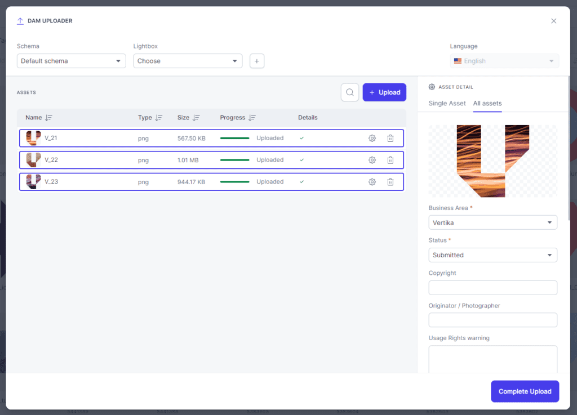Viewport: 577px width, 415px height.
Task: Select the V_23 asset name
Action: (x=51, y=181)
